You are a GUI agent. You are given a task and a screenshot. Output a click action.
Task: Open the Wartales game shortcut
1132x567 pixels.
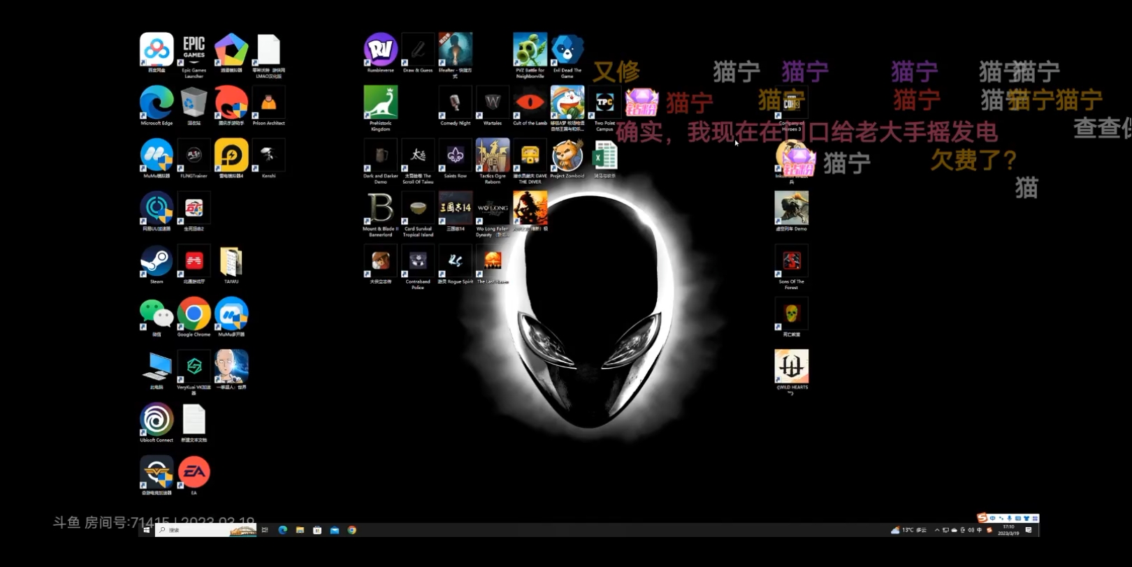coord(493,105)
